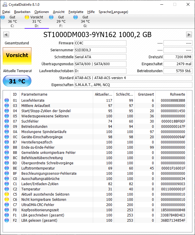Go to previous disk with left arrow
195x235 pixels.
[6, 34]
